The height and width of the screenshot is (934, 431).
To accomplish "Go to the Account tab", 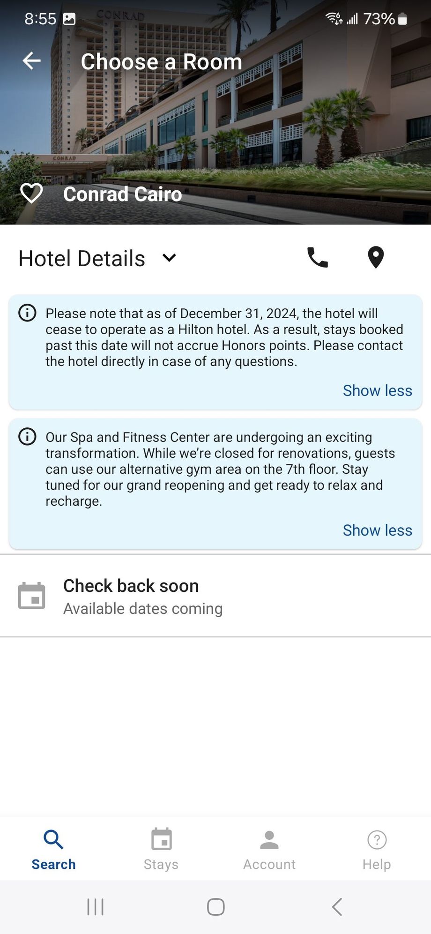I will tap(269, 849).
